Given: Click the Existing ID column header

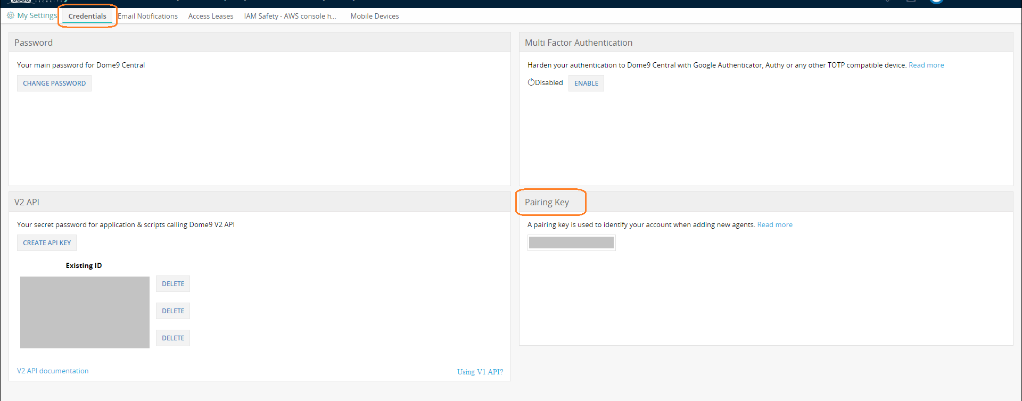Looking at the screenshot, I should [x=84, y=265].
